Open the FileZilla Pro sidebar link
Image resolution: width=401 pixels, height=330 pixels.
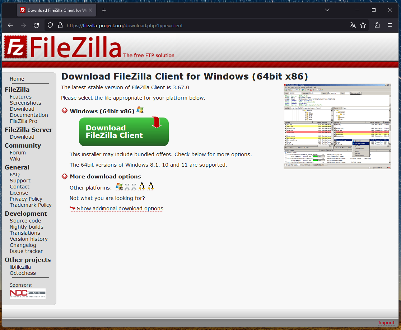pyautogui.click(x=24, y=121)
